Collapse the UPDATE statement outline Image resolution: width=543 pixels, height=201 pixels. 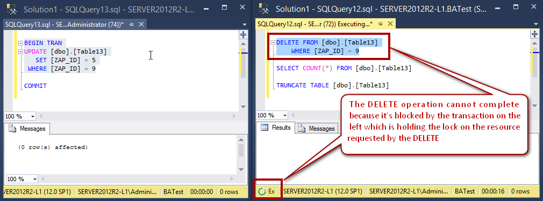tap(20, 52)
